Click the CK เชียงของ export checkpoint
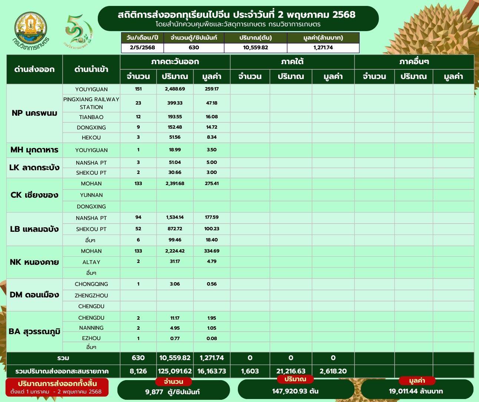This screenshot has height=402, width=479. [x=34, y=195]
